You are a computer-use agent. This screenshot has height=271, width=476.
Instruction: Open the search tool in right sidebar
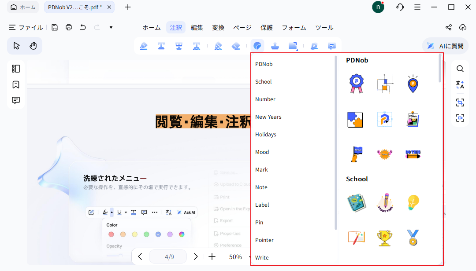pyautogui.click(x=460, y=69)
